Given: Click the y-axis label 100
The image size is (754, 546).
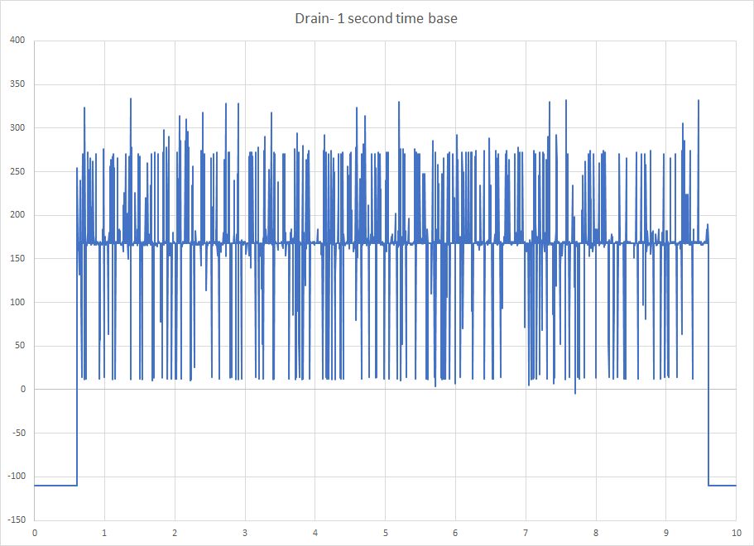Looking at the screenshot, I should 17,302.
